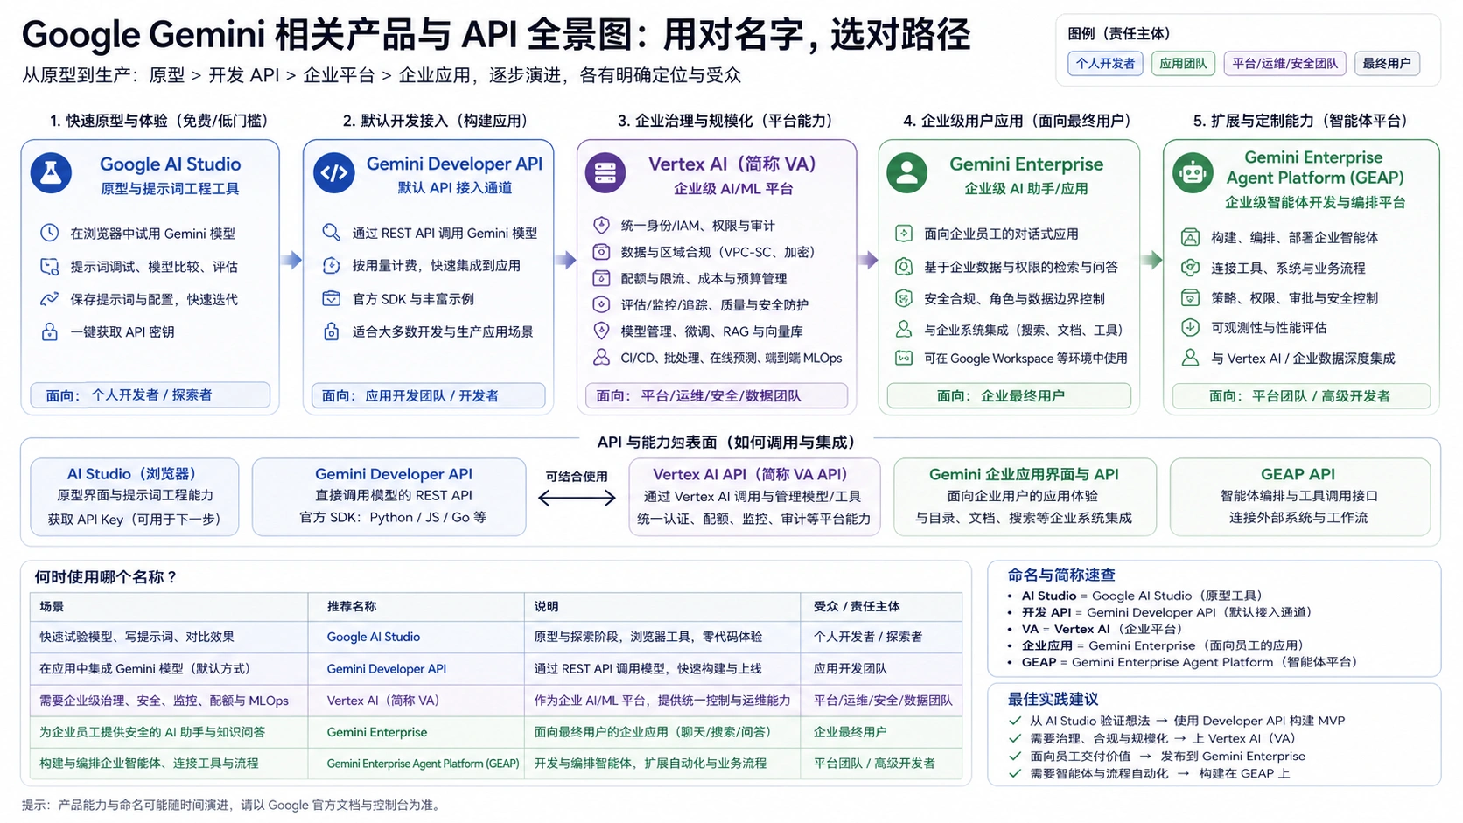Open Google AI Studio link in the recommended-name column
1463x823 pixels.
coord(374,637)
